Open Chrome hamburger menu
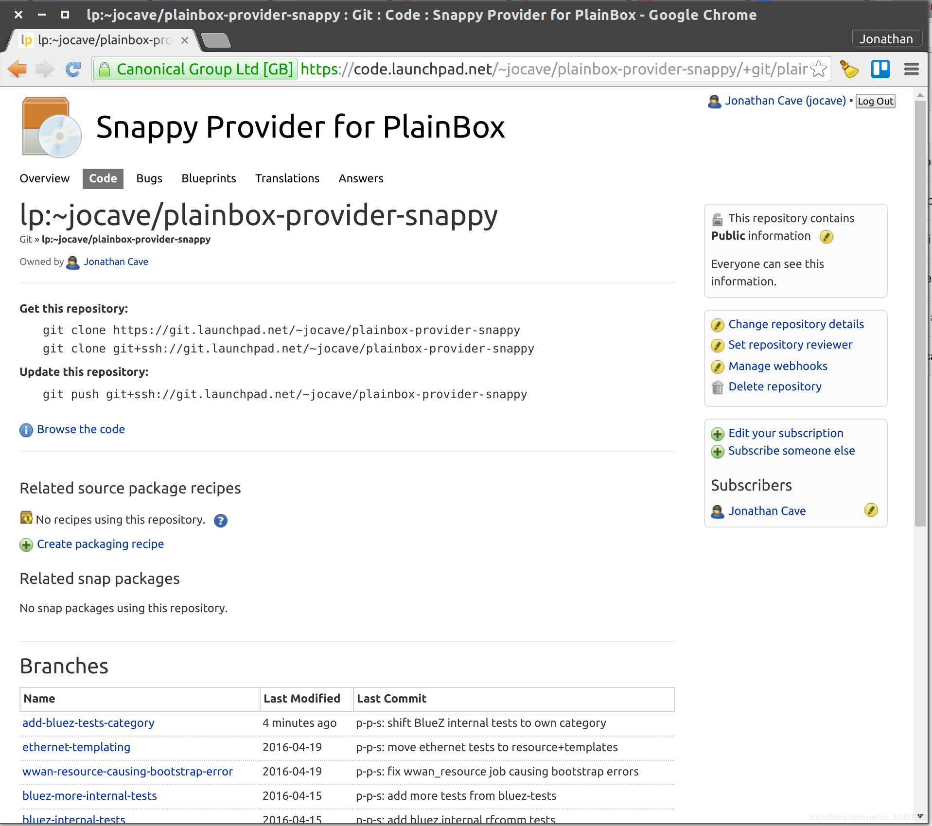This screenshot has width=932, height=826. click(912, 69)
